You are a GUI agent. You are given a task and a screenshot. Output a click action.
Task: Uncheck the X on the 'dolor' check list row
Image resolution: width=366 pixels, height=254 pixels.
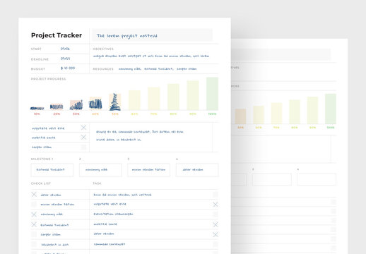pyautogui.click(x=34, y=194)
